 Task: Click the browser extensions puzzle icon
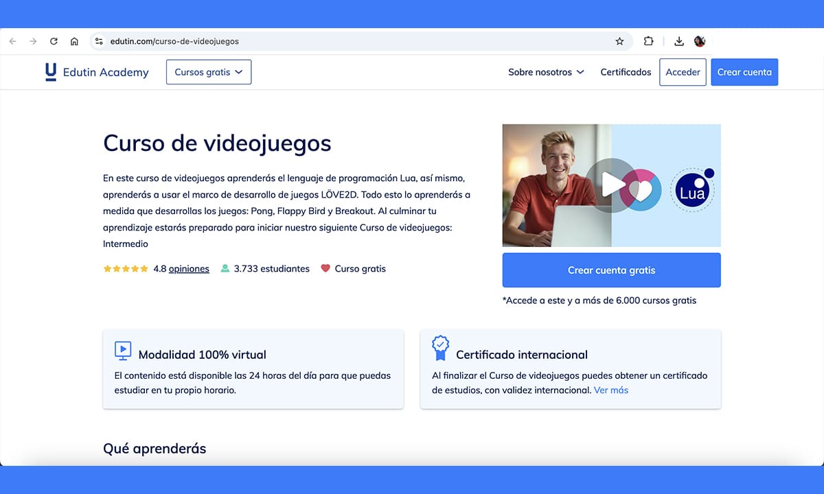[648, 41]
